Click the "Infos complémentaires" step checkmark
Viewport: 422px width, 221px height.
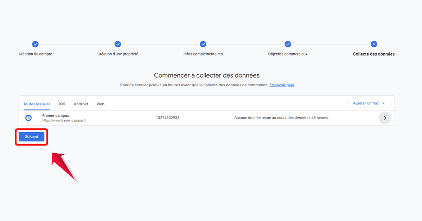pyautogui.click(x=203, y=44)
